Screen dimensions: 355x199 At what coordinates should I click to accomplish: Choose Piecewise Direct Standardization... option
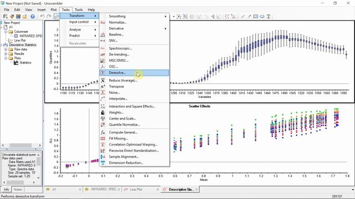[134, 150]
